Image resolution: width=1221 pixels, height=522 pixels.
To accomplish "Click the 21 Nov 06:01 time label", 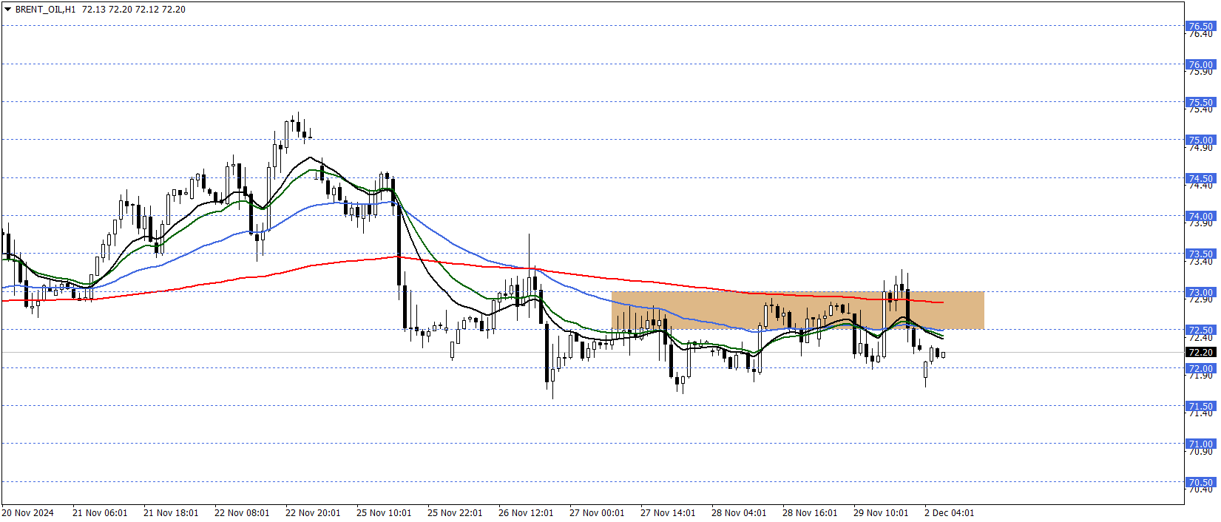I will (100, 512).
